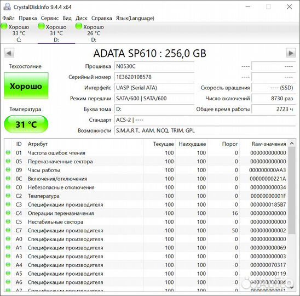This screenshot has height=296, width=300.
Task: Click the total working time value 2723 ч
Action: click(x=274, y=109)
